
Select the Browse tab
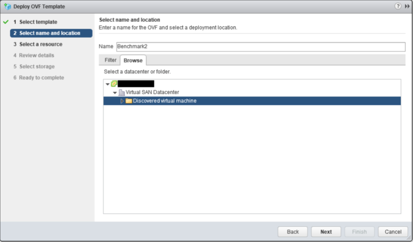133,60
